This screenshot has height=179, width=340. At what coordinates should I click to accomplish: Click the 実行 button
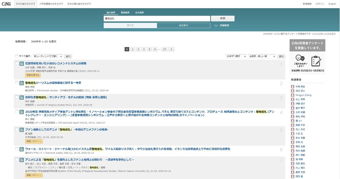(x=68, y=56)
